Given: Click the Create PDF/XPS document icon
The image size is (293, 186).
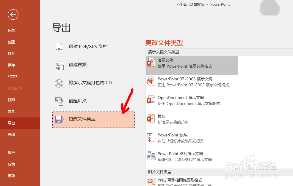Looking at the screenshot, I should coord(59,47).
